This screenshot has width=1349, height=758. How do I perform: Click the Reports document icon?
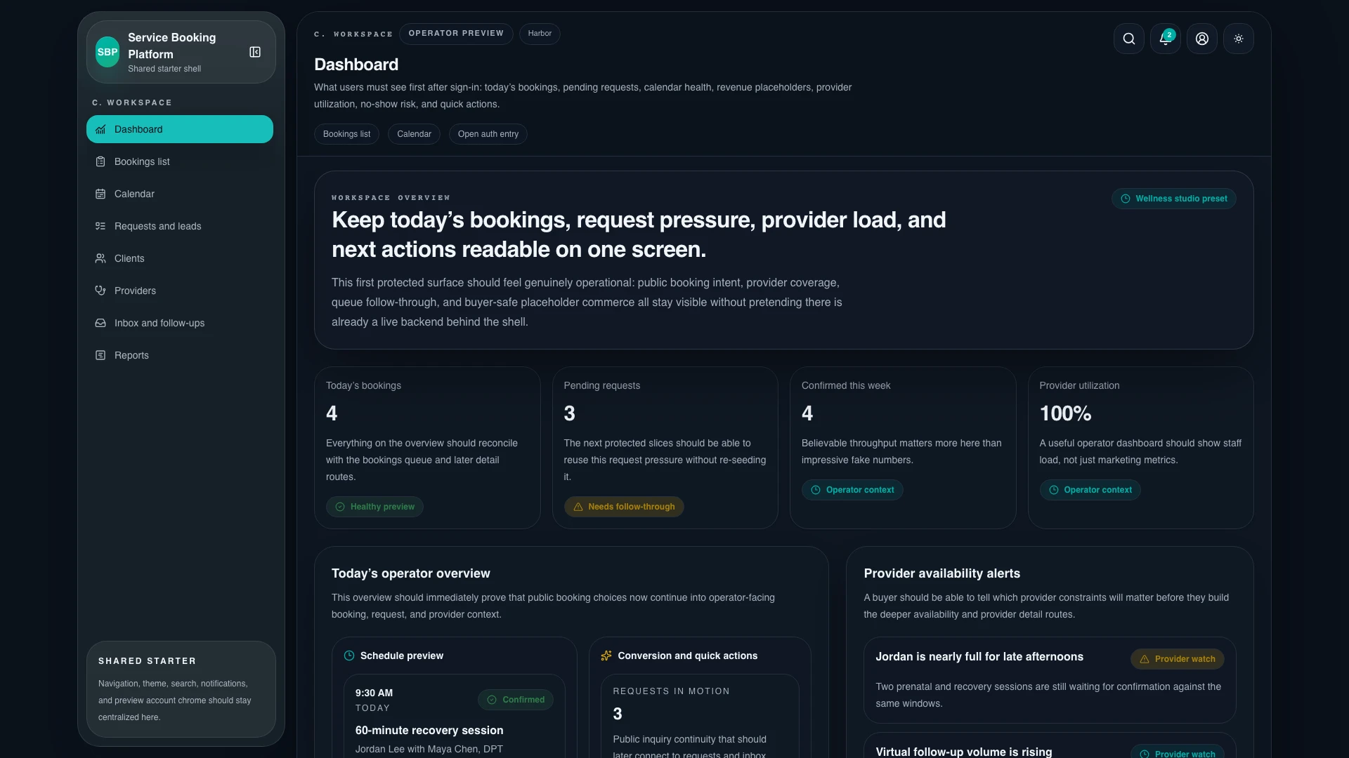pyautogui.click(x=100, y=355)
